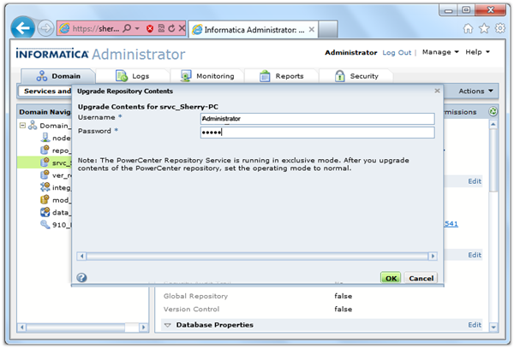
Task: Select the mod_ service icon
Action: point(45,199)
